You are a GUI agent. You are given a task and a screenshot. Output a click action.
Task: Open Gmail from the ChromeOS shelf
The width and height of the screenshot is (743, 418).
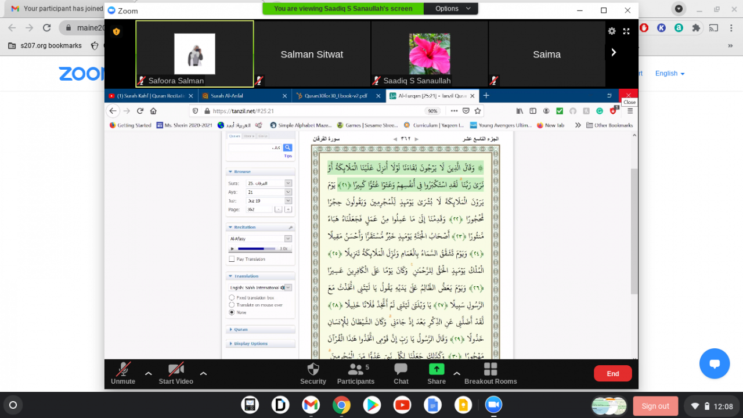tap(311, 405)
